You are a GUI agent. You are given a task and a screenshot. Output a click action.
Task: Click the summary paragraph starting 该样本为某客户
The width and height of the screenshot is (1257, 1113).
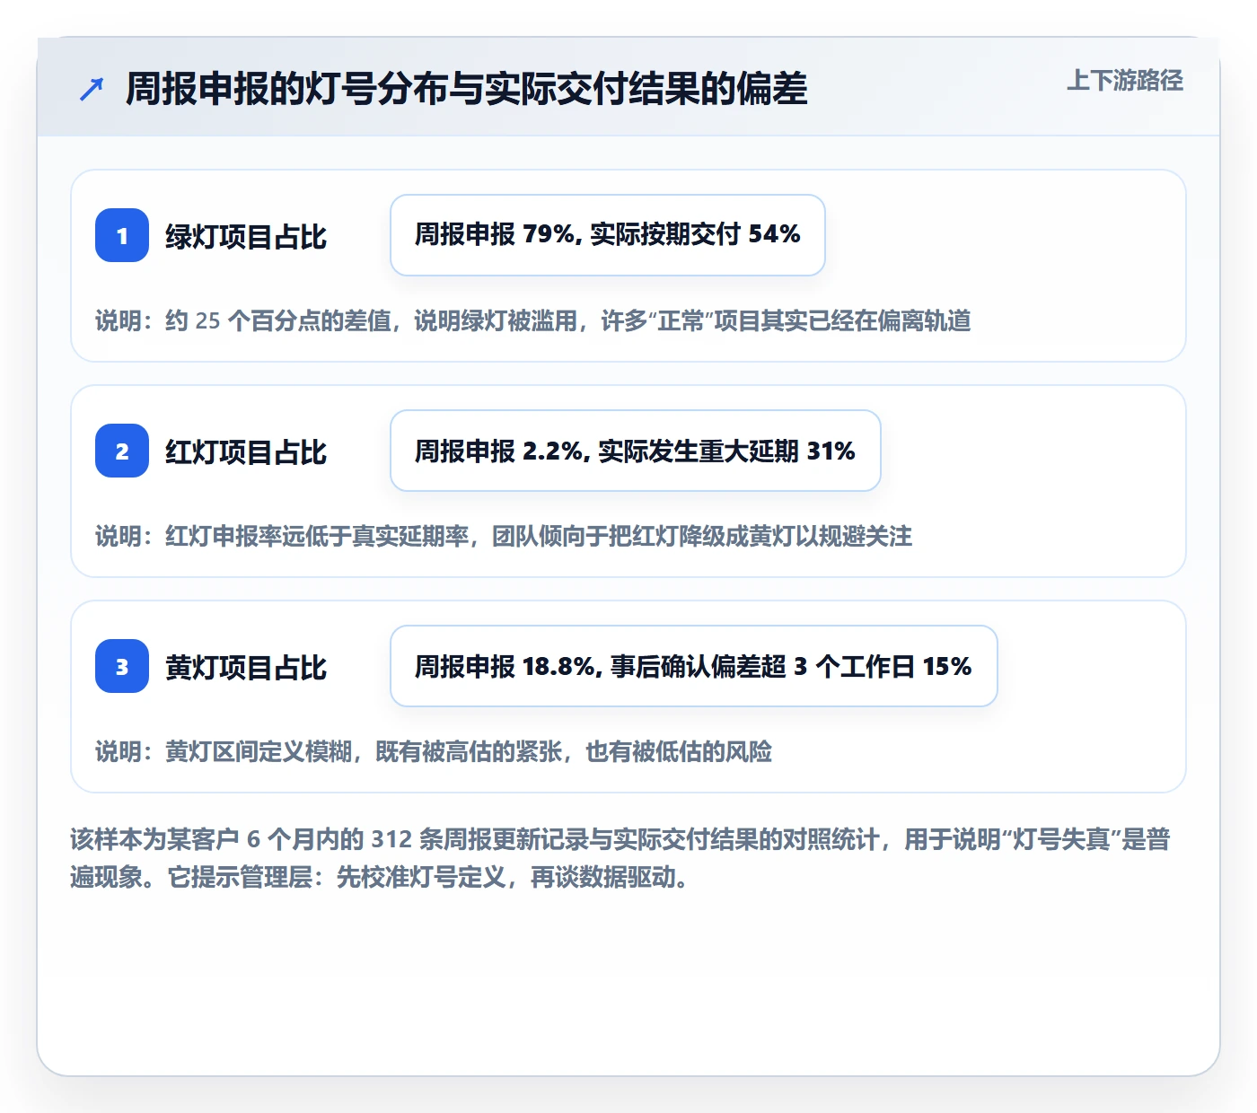[620, 858]
